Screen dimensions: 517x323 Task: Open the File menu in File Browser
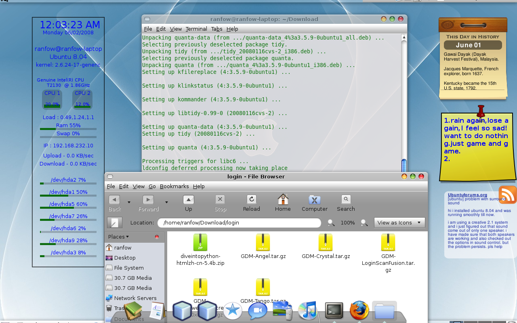click(111, 186)
